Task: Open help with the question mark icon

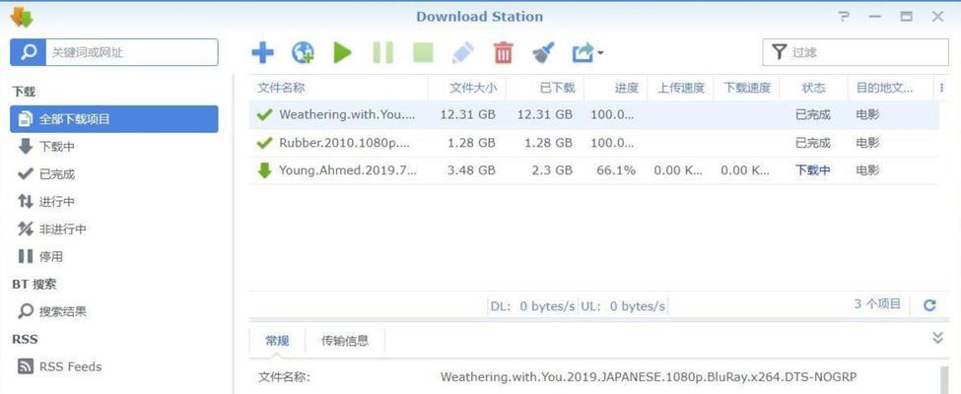Action: point(845,17)
